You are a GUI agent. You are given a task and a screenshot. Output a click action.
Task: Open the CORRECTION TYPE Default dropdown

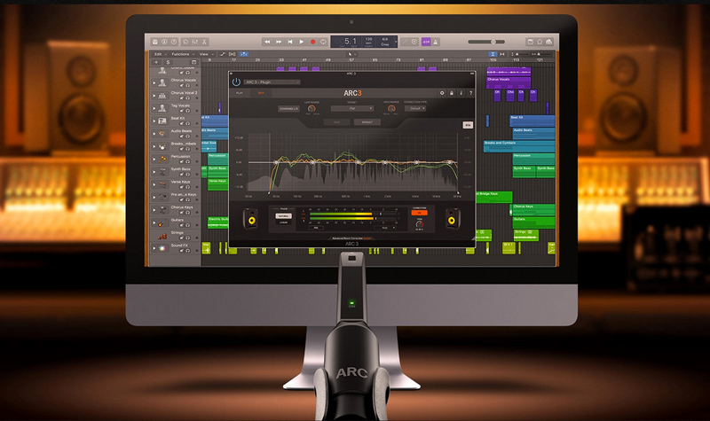click(415, 108)
